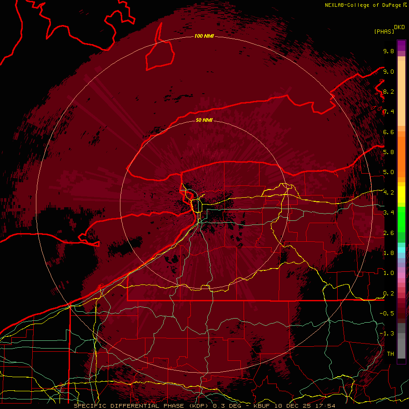Click the 0.2 value on the scale
The image size is (409, 409).
[389, 294]
